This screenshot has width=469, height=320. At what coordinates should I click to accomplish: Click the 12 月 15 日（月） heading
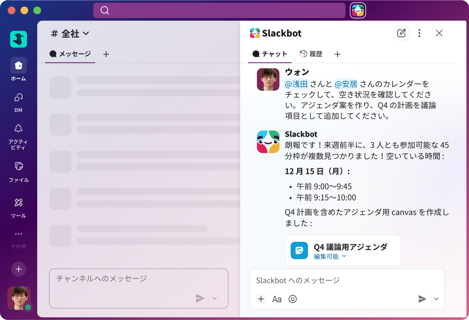(317, 171)
